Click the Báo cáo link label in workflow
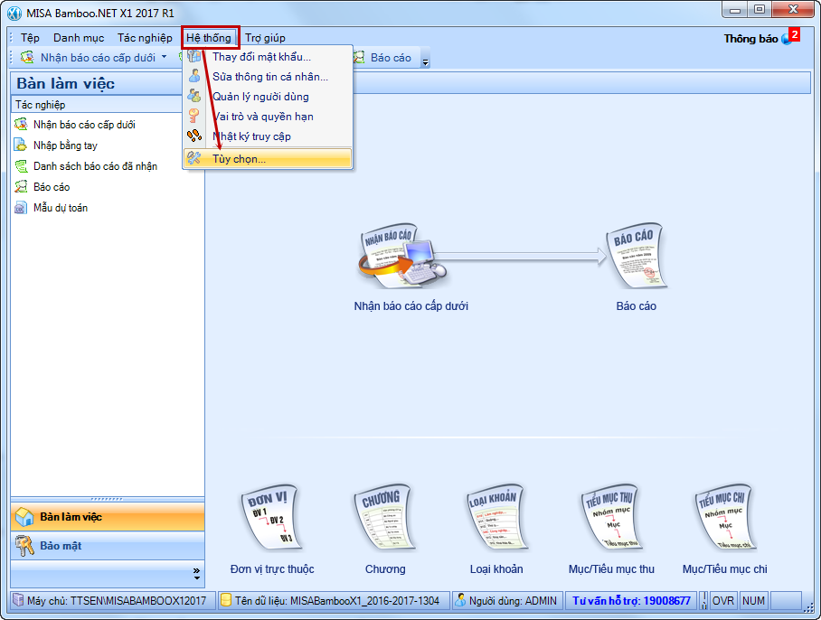 pyautogui.click(x=637, y=306)
